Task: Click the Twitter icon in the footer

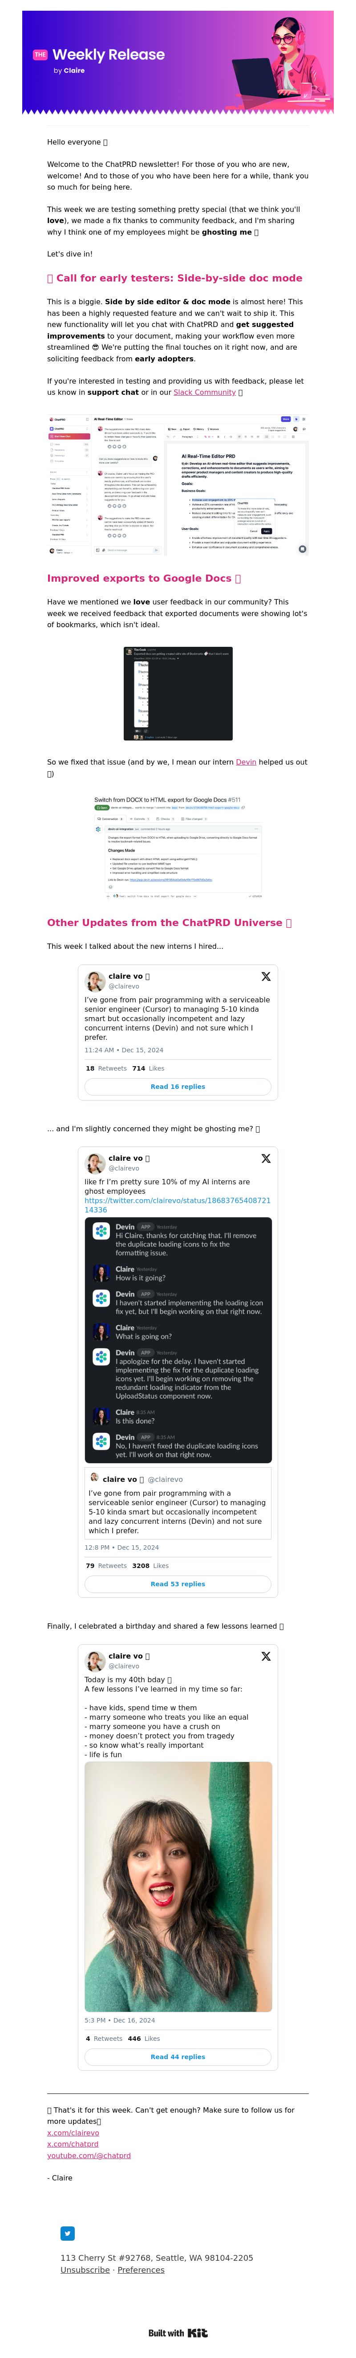Action: pyautogui.click(x=68, y=2234)
